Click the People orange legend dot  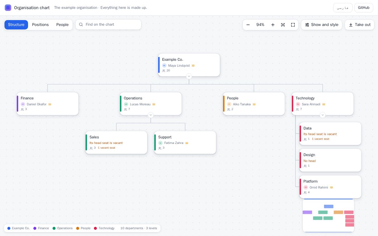click(78, 228)
